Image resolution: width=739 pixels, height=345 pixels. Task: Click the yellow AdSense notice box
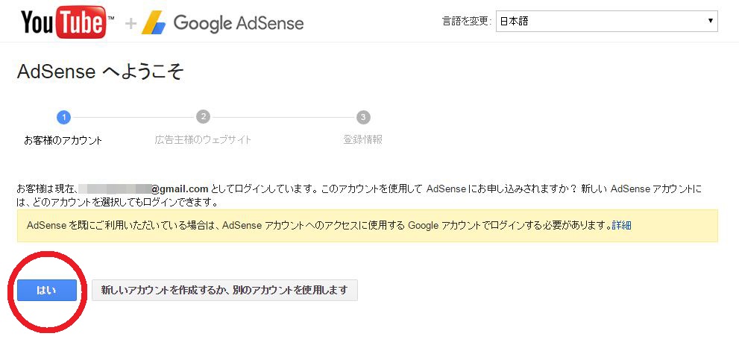(x=368, y=226)
